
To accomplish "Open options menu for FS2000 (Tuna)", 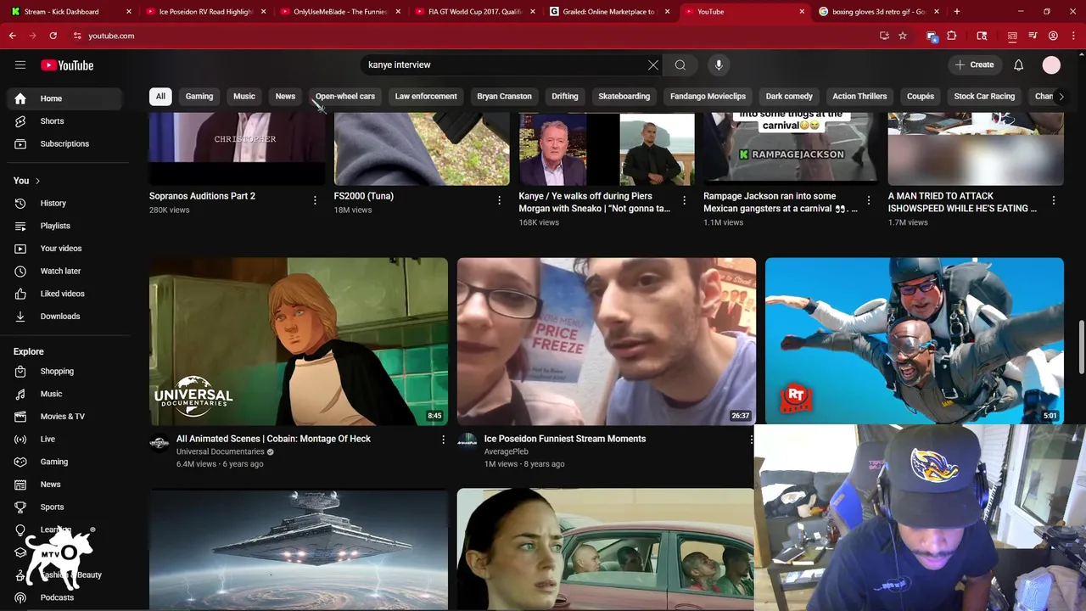I will click(x=499, y=201).
